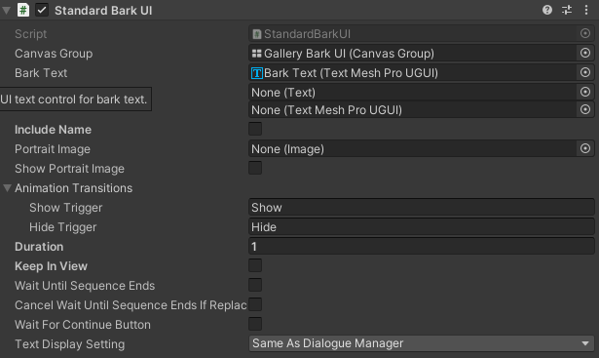The image size is (599, 358).
Task: Enable Wait For Continue Button checkbox
Action: point(255,324)
